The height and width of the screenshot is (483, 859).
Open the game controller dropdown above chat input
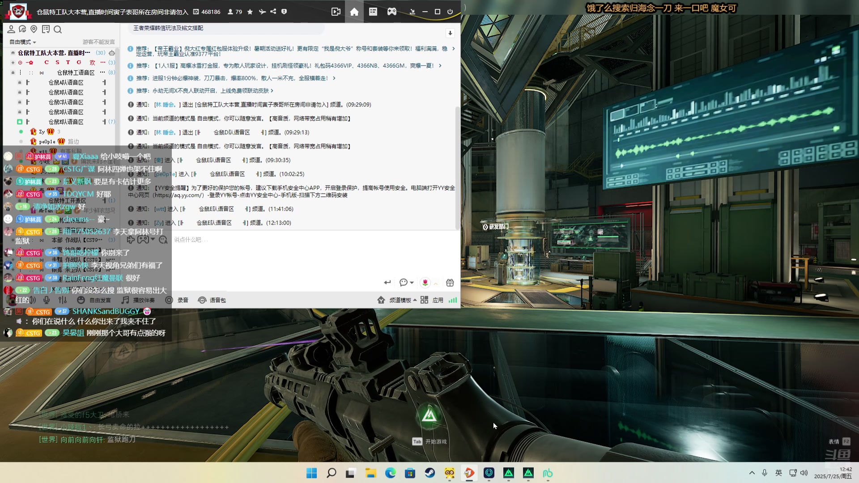click(146, 240)
